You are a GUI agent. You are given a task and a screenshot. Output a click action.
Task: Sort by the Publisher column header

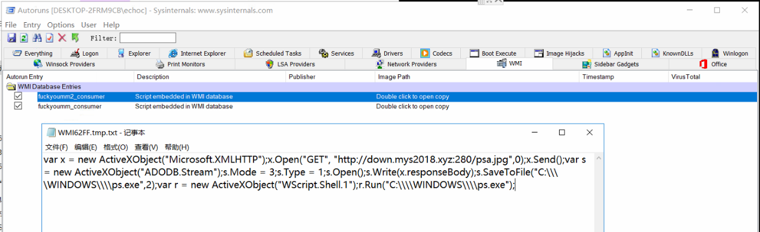[330, 77]
